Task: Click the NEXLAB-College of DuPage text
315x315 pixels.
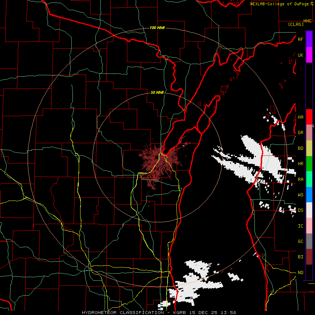Action: (280, 4)
